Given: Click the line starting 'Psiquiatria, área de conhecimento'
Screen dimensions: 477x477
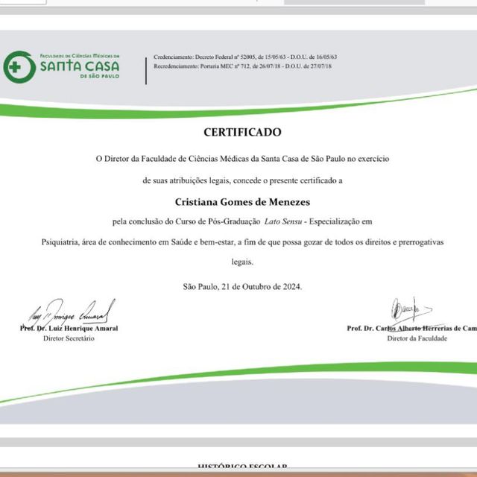Looking at the screenshot, I should 242,242.
